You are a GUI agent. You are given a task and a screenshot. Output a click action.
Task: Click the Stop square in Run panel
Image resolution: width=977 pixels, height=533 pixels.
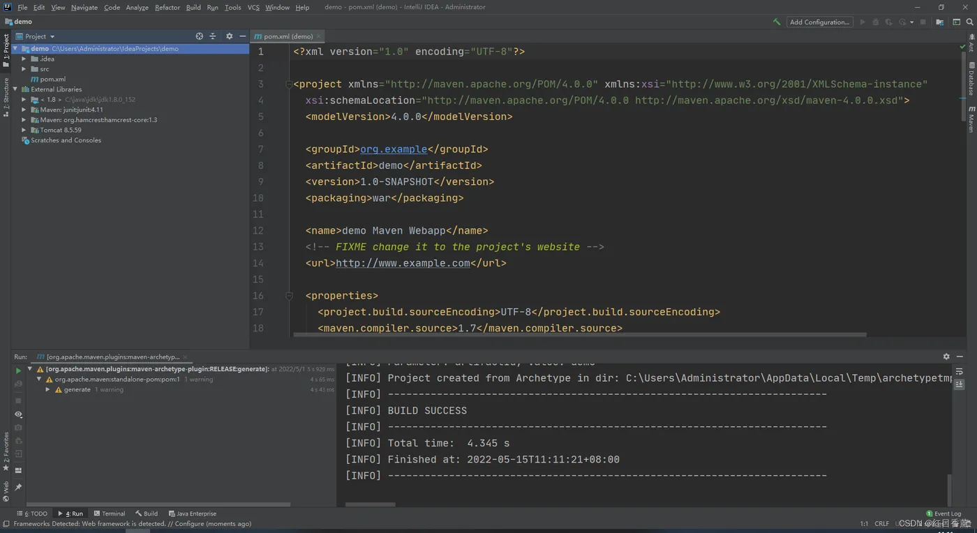pyautogui.click(x=18, y=400)
